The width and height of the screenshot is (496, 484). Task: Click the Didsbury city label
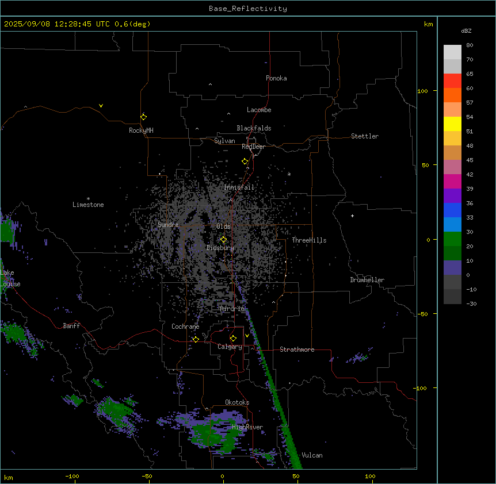[x=220, y=248]
